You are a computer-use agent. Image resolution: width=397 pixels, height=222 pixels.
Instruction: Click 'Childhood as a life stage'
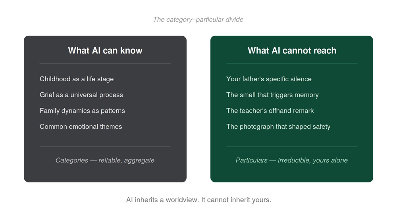click(x=77, y=79)
